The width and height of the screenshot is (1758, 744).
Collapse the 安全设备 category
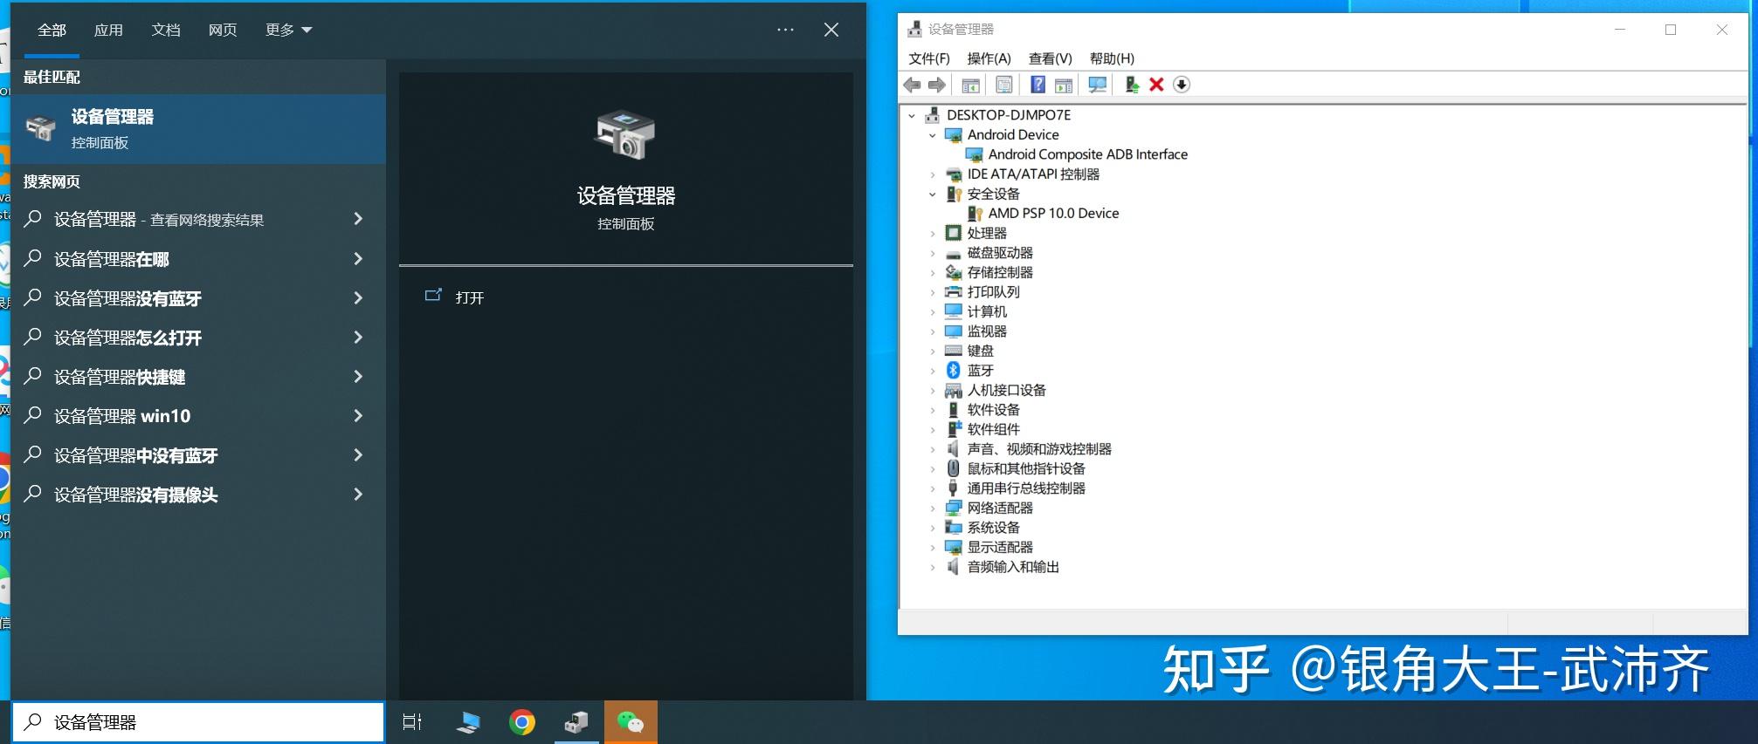coord(933,194)
